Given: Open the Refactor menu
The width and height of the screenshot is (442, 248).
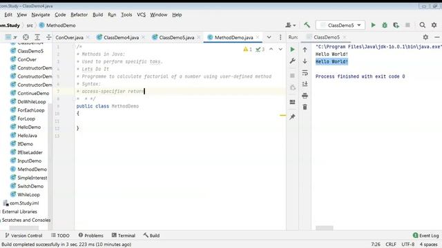Looking at the screenshot, I should [79, 14].
